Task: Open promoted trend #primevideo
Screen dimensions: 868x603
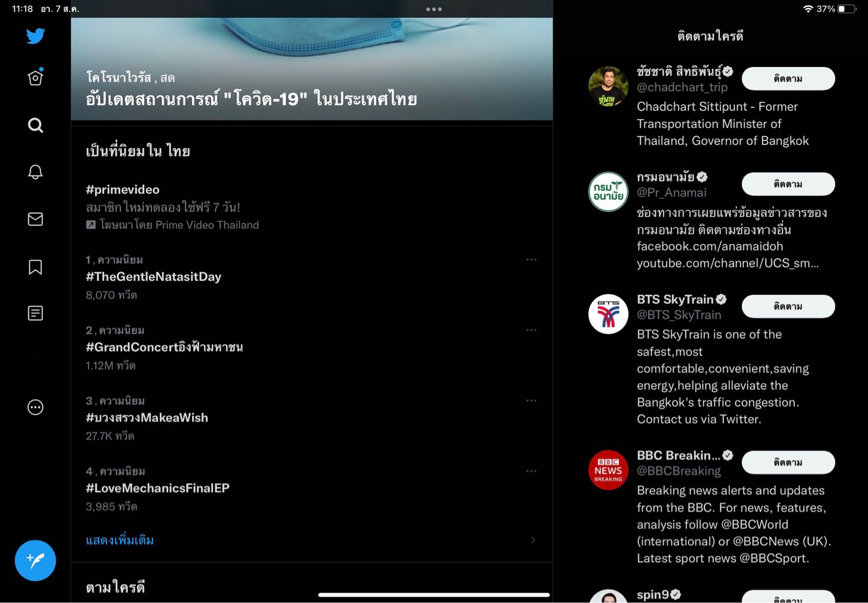Action: [312, 206]
